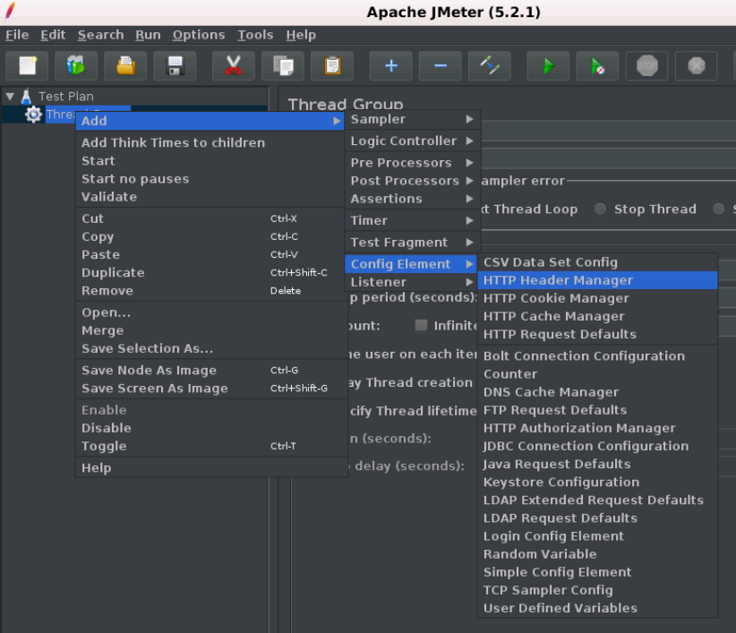This screenshot has height=633, width=736.
Task: Expand the Logic Controller submenu
Action: click(412, 141)
